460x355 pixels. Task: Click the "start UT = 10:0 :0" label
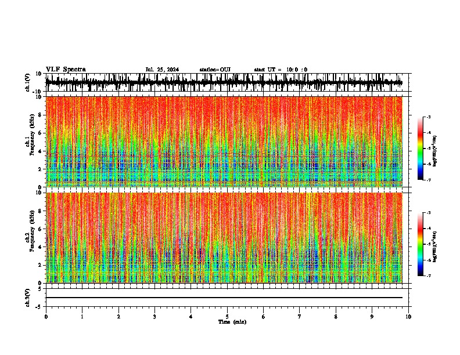click(281, 70)
